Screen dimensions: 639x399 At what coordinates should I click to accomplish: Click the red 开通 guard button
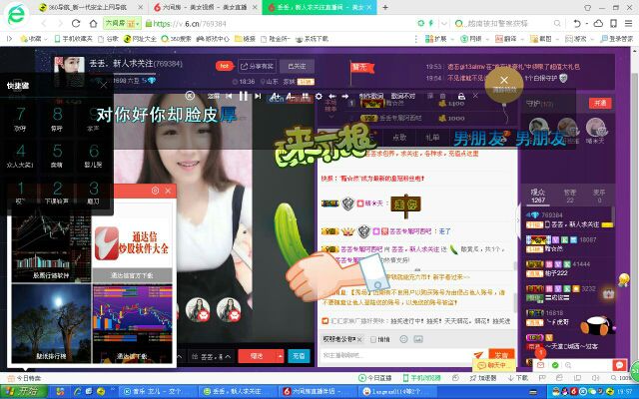click(600, 103)
